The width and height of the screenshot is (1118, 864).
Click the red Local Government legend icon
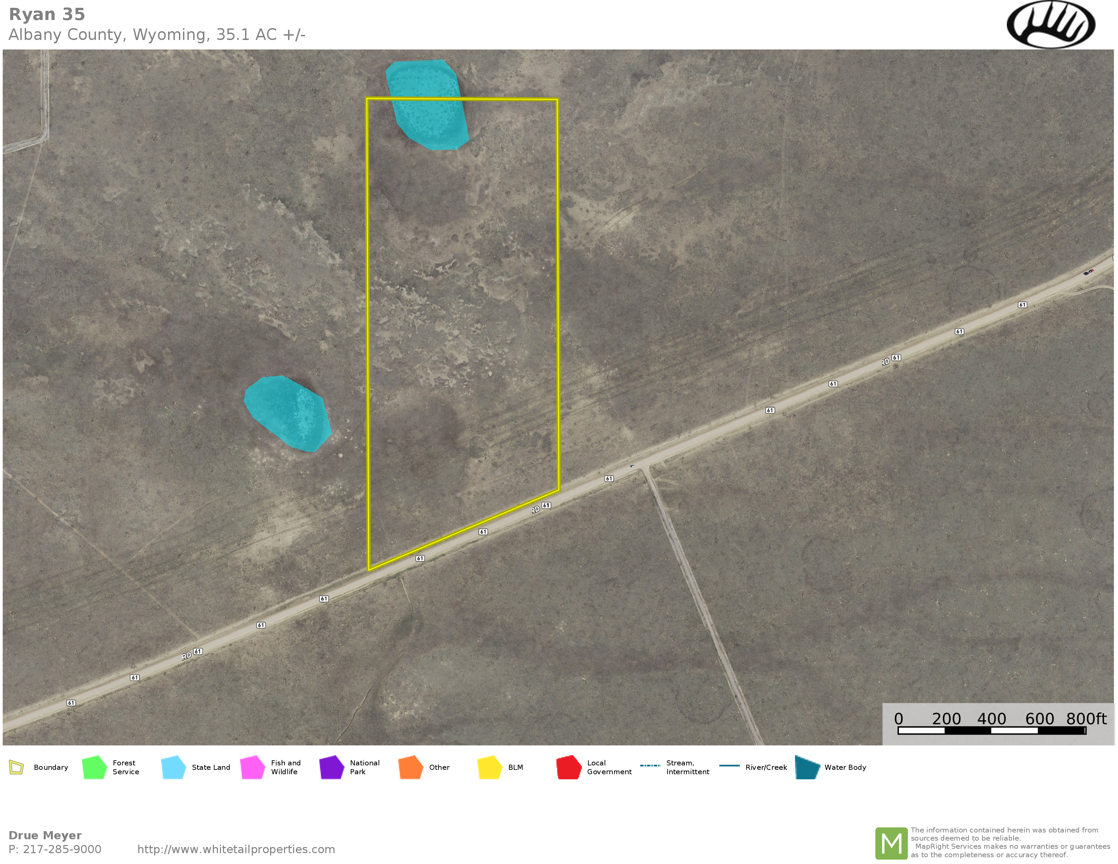tap(569, 767)
